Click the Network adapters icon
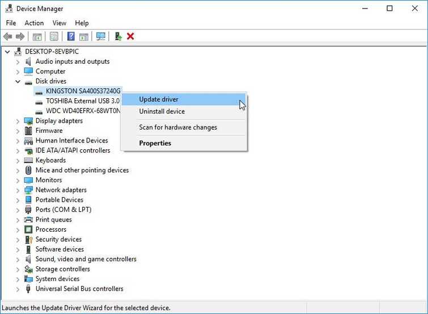Image resolution: width=428 pixels, height=314 pixels. pos(28,190)
